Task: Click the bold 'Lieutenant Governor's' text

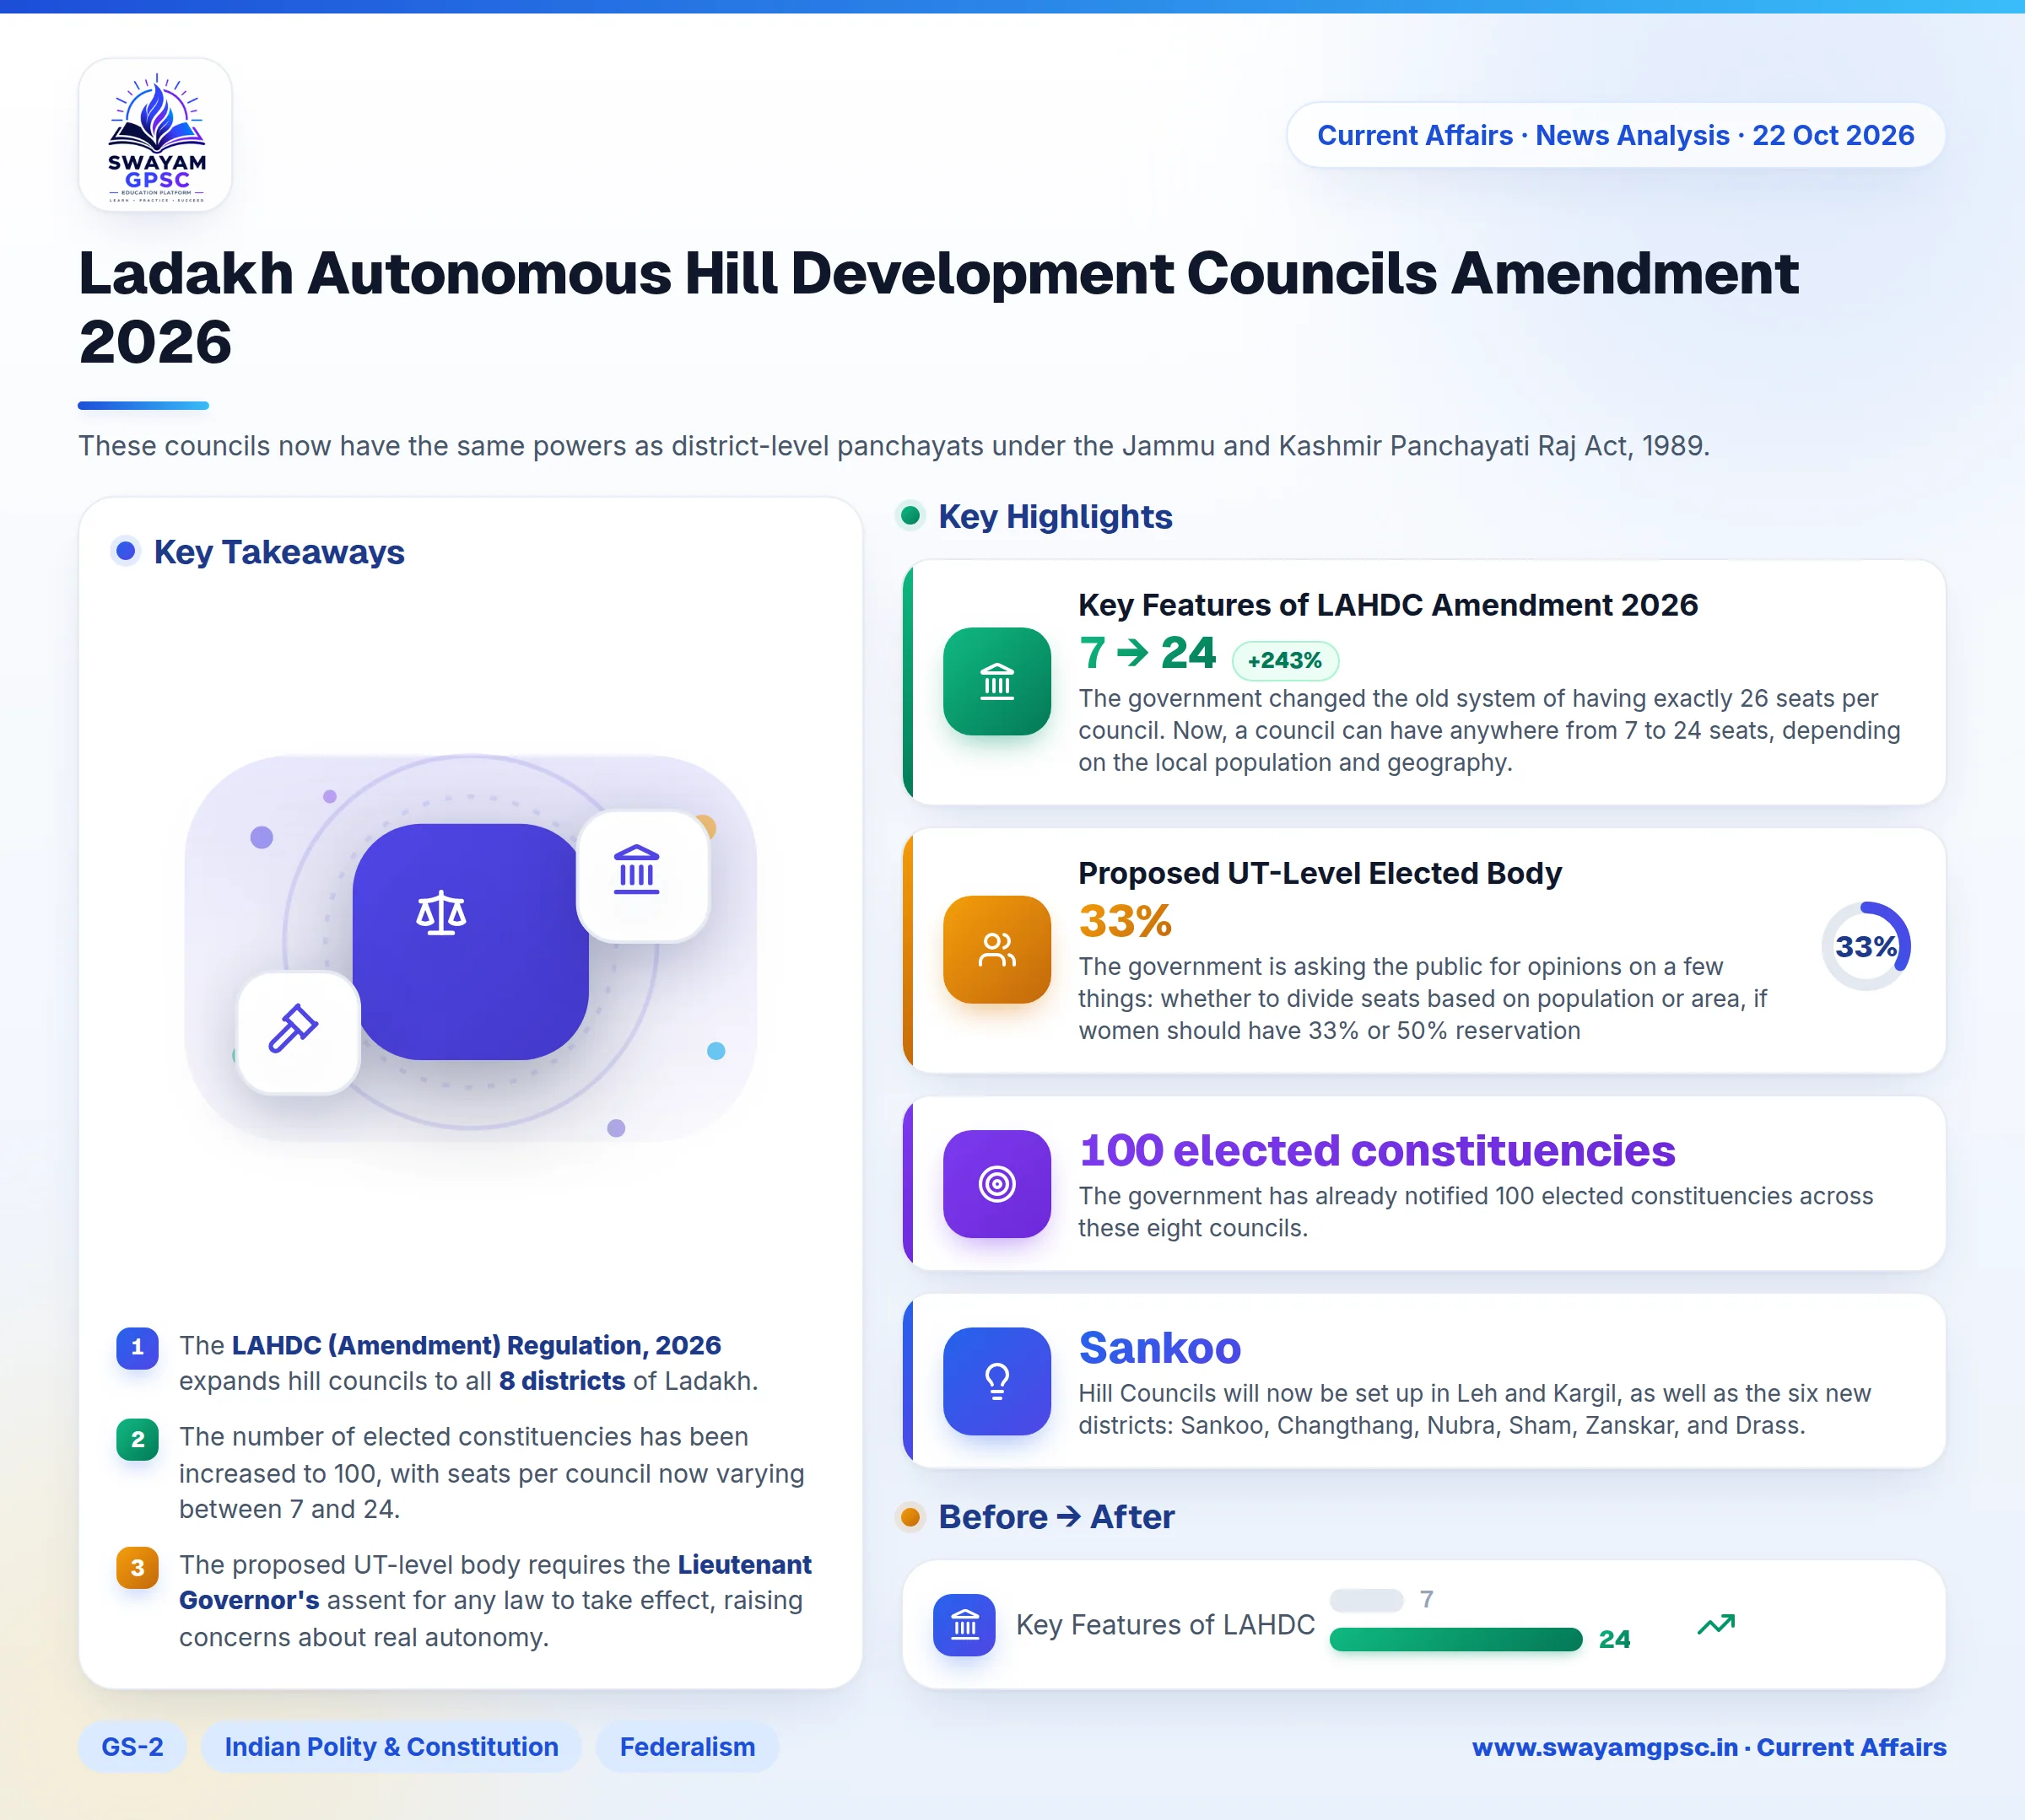Action: point(495,1582)
